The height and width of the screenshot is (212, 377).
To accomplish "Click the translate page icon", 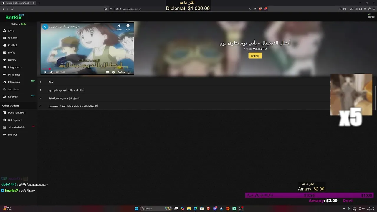I will 250,9.
